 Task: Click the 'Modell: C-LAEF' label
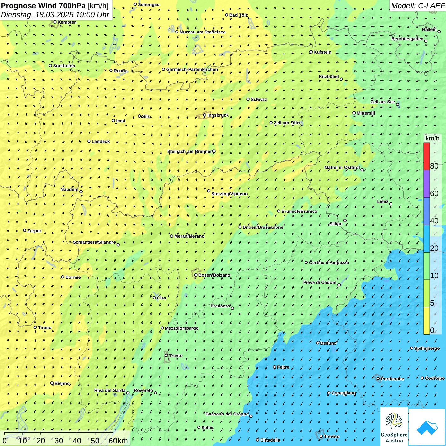(x=417, y=6)
